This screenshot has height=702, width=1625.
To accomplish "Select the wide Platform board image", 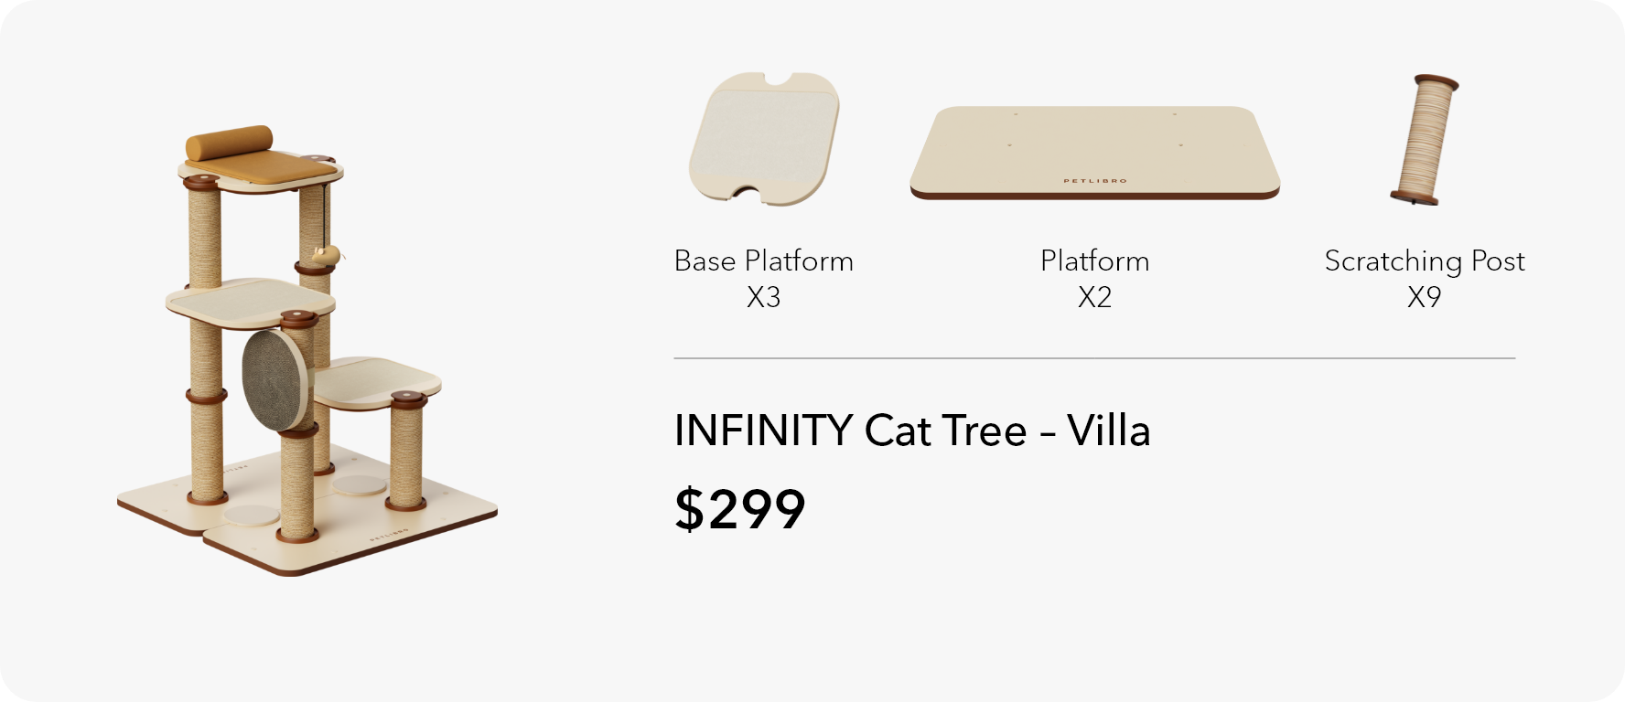I will tap(1094, 153).
